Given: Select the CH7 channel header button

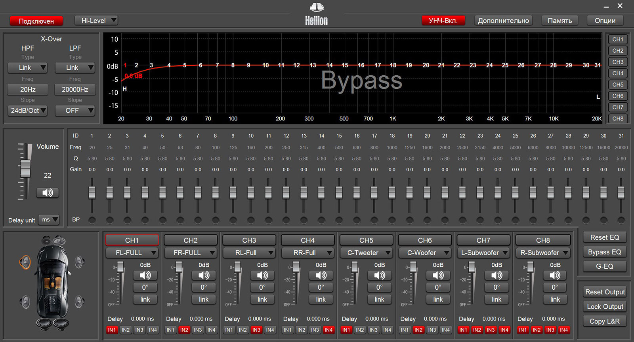Looking at the screenshot, I should pyautogui.click(x=483, y=240).
